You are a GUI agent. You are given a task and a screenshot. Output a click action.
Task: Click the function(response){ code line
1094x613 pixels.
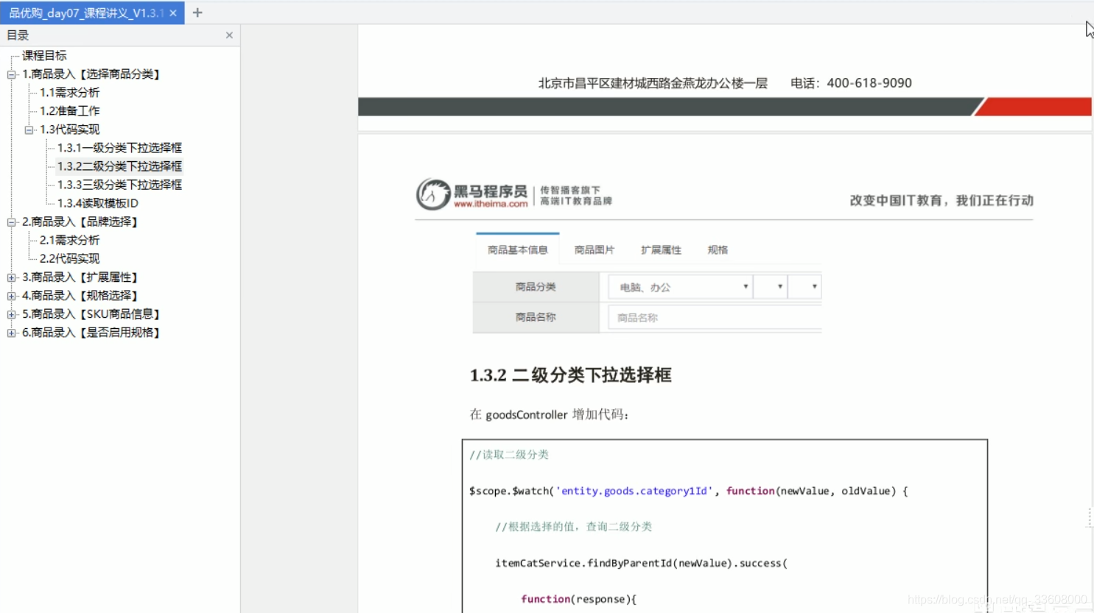tap(578, 599)
